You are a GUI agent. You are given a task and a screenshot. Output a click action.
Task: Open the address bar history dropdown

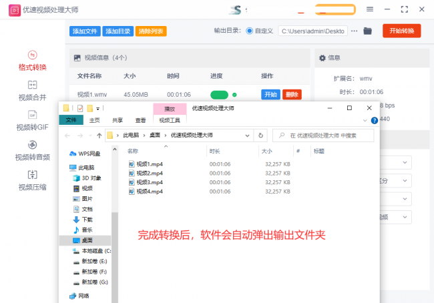click(247, 135)
